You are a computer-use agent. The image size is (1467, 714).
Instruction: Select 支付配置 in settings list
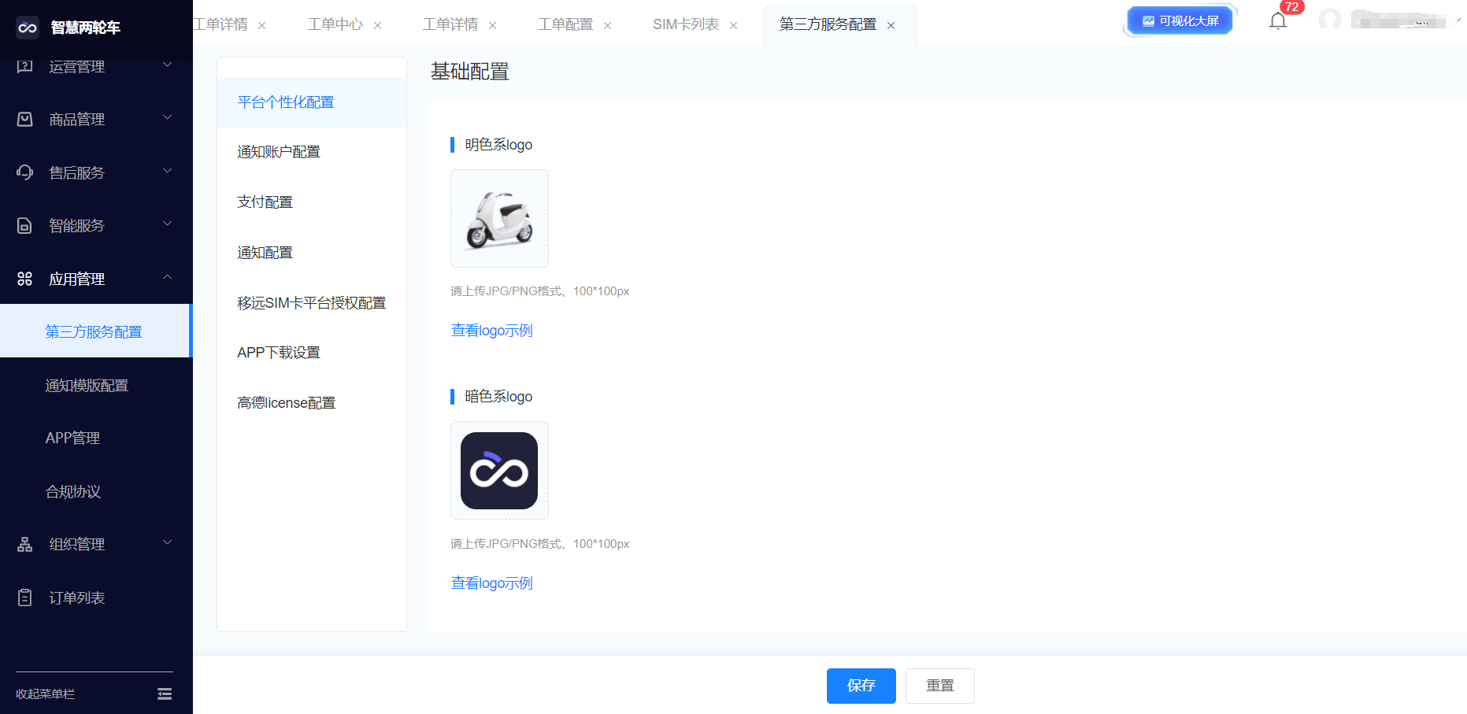tap(265, 202)
